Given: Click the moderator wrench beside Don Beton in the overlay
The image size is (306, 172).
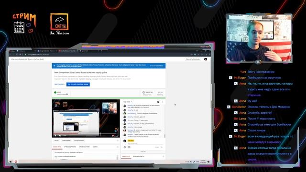Looking at the screenshot, I should pyautogui.click(x=229, y=107).
